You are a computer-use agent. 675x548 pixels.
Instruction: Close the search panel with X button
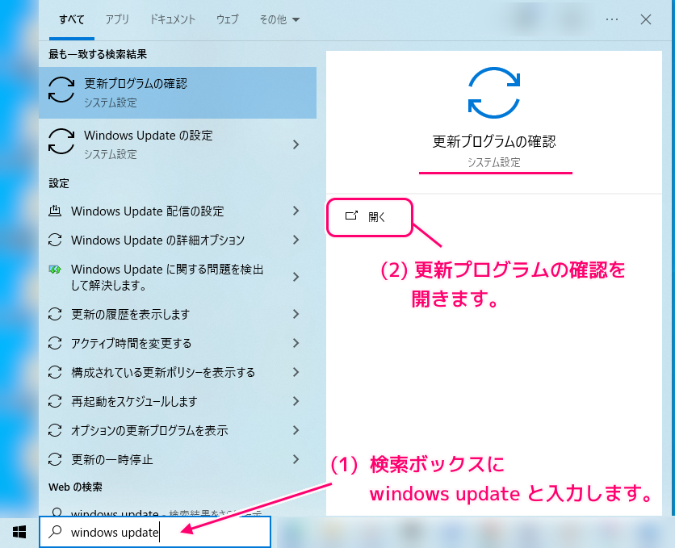pos(646,19)
